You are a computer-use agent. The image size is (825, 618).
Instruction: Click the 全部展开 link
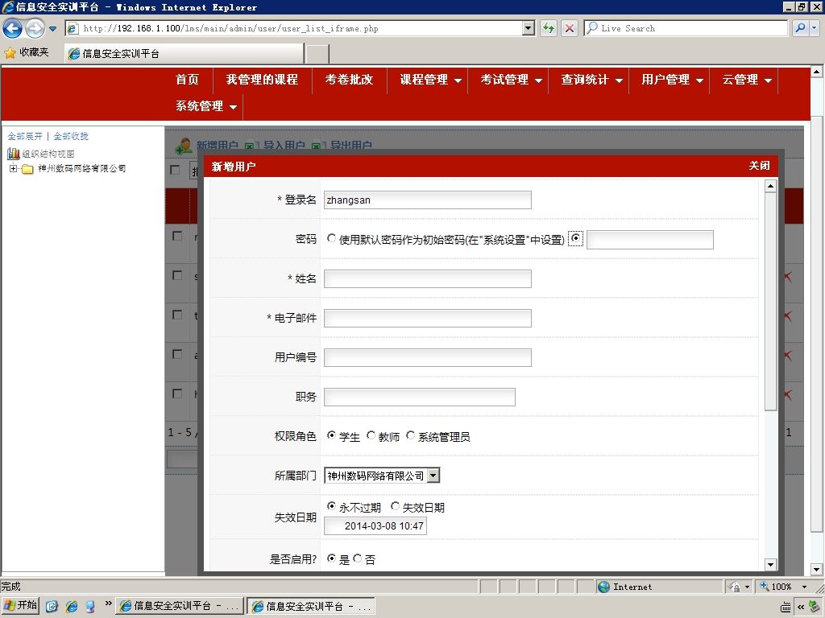[x=25, y=136]
